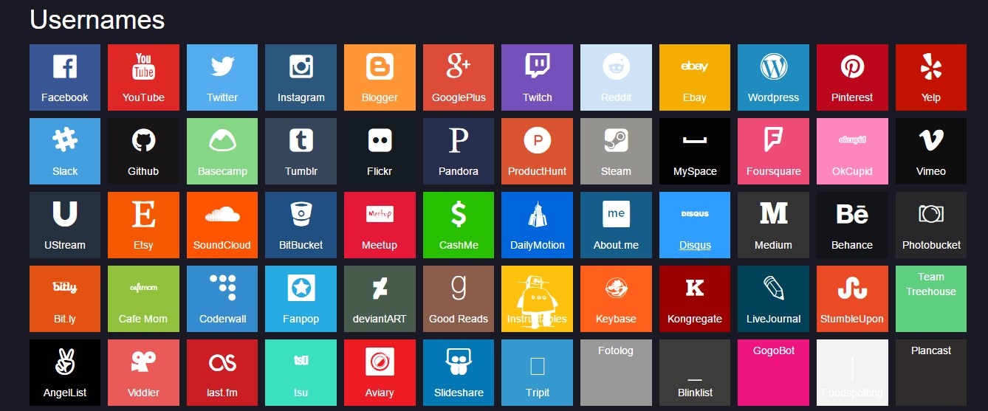This screenshot has width=988, height=411.
Task: Open the Slack hashtag tile
Action: [x=65, y=151]
